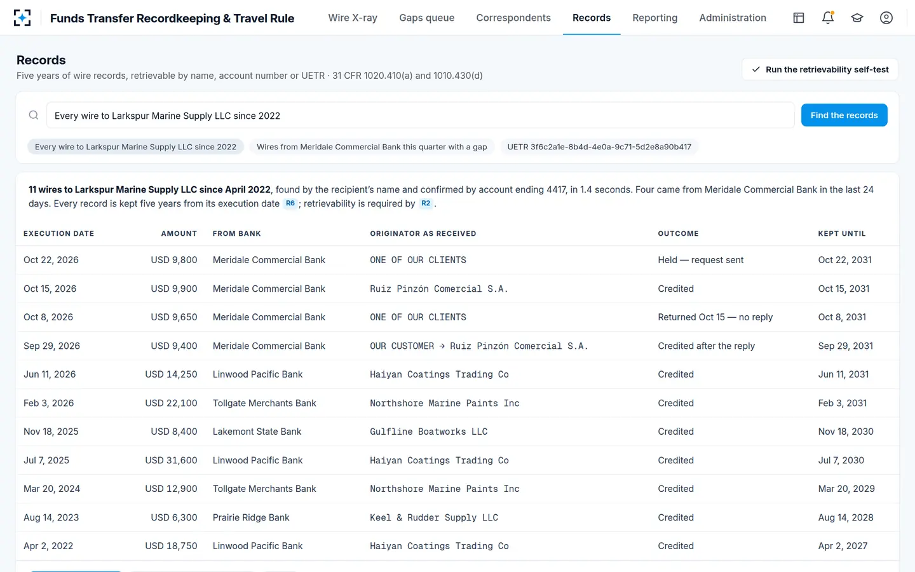Click the Outcome column header
Viewport: 915px width, 572px height.
tap(678, 234)
